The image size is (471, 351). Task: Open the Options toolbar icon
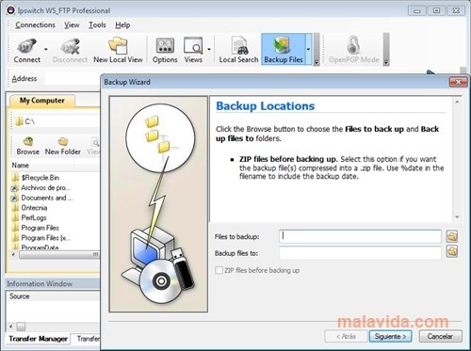(165, 50)
